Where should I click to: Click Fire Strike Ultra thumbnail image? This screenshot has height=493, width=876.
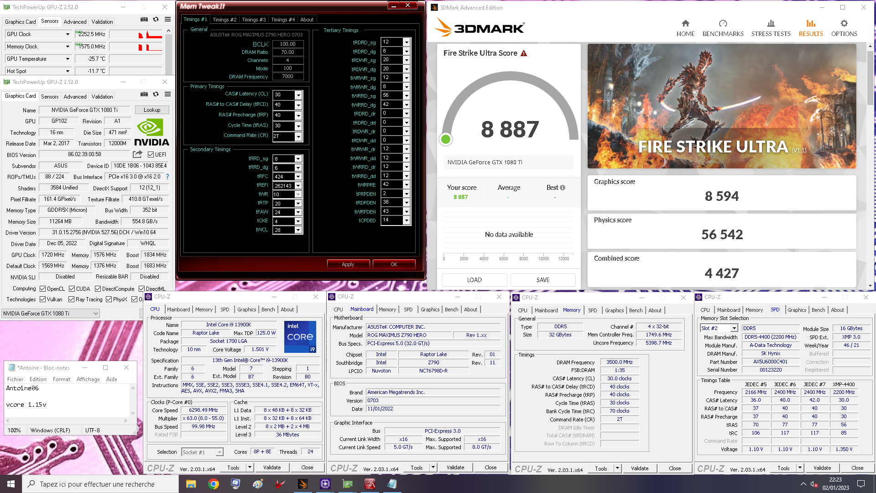pos(722,106)
